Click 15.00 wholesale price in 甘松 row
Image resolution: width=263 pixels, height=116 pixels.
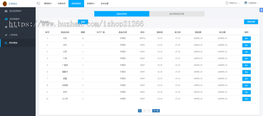[160, 45]
